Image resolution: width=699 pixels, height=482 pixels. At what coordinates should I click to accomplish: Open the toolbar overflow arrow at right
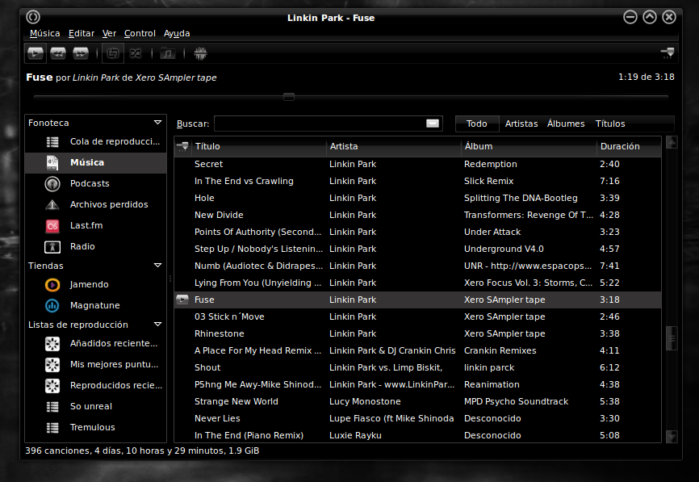point(668,53)
